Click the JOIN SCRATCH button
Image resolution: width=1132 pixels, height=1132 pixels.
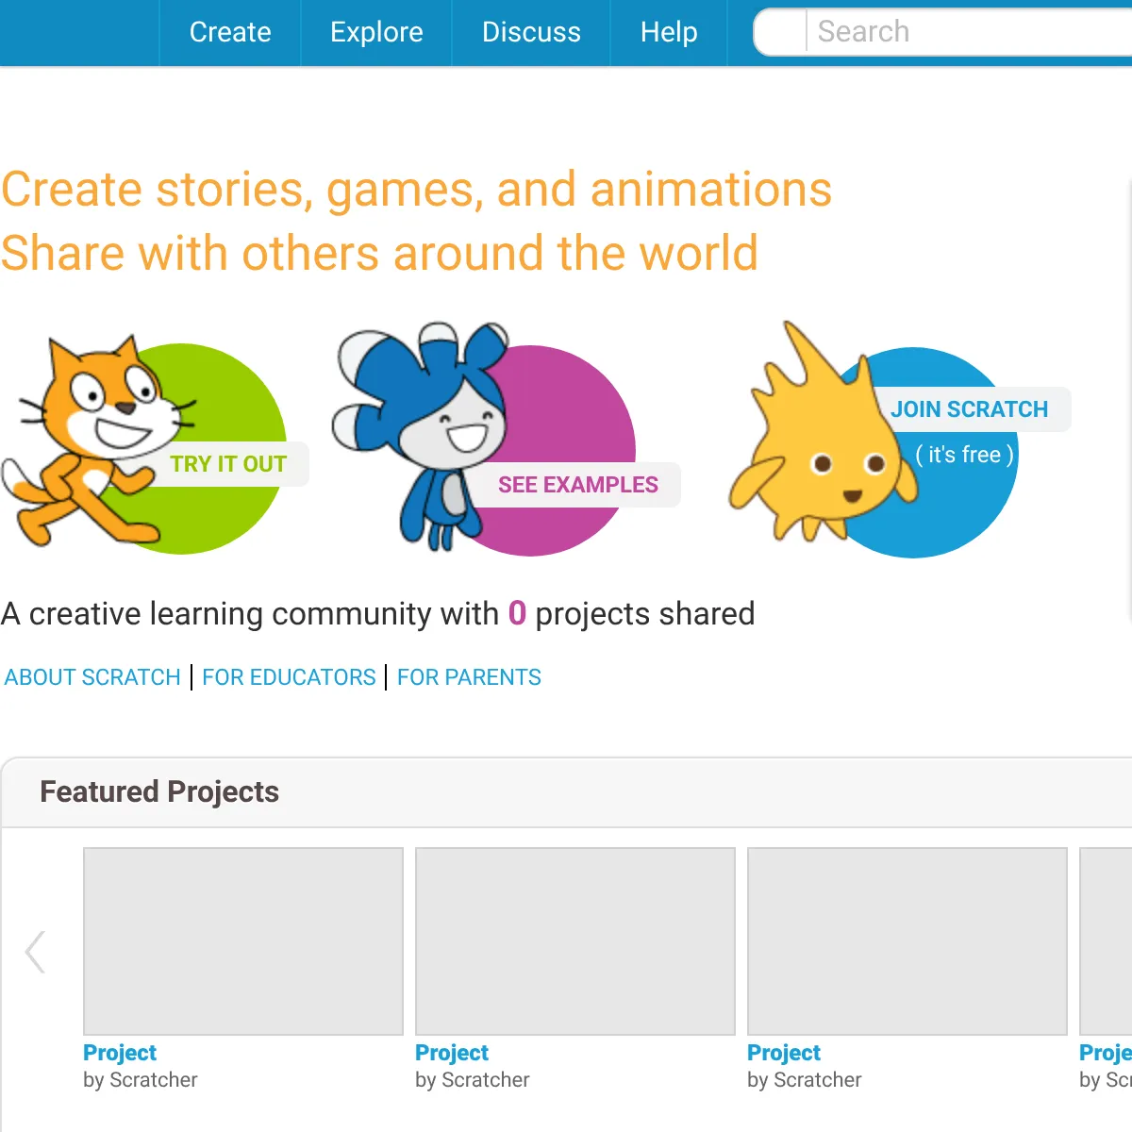point(970,409)
